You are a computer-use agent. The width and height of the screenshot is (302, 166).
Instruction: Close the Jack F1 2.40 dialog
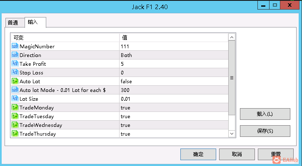tap(290, 5)
